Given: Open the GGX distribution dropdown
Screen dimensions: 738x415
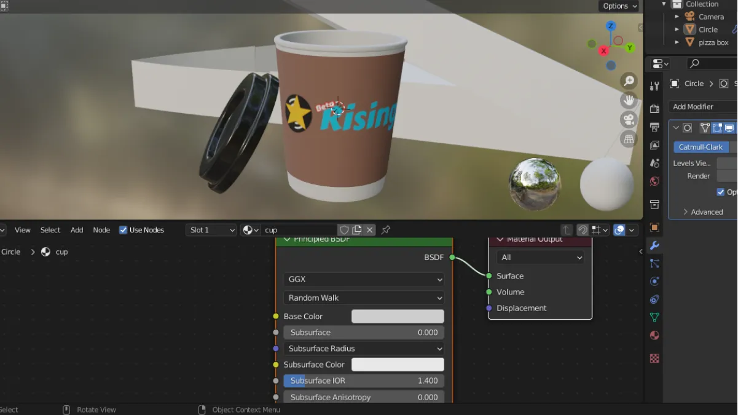Looking at the screenshot, I should tap(364, 279).
